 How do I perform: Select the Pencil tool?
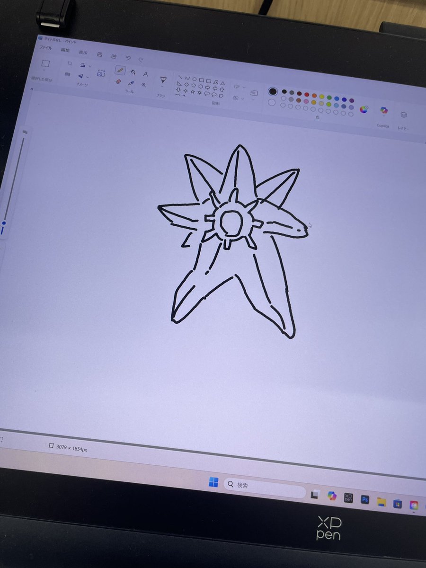tap(120, 71)
